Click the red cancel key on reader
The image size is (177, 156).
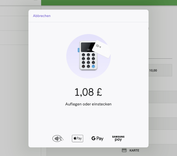click(x=84, y=67)
